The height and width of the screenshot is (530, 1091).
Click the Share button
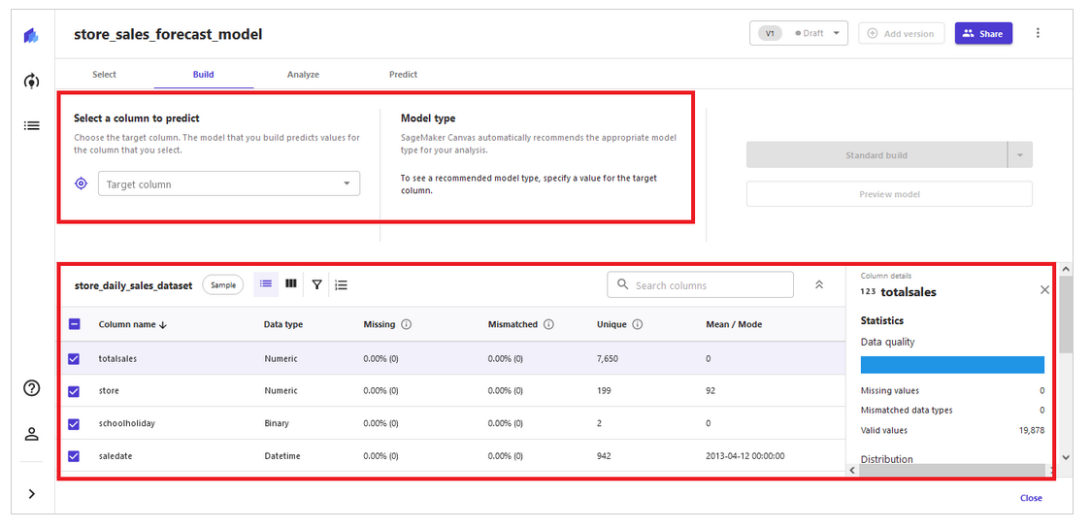click(983, 33)
